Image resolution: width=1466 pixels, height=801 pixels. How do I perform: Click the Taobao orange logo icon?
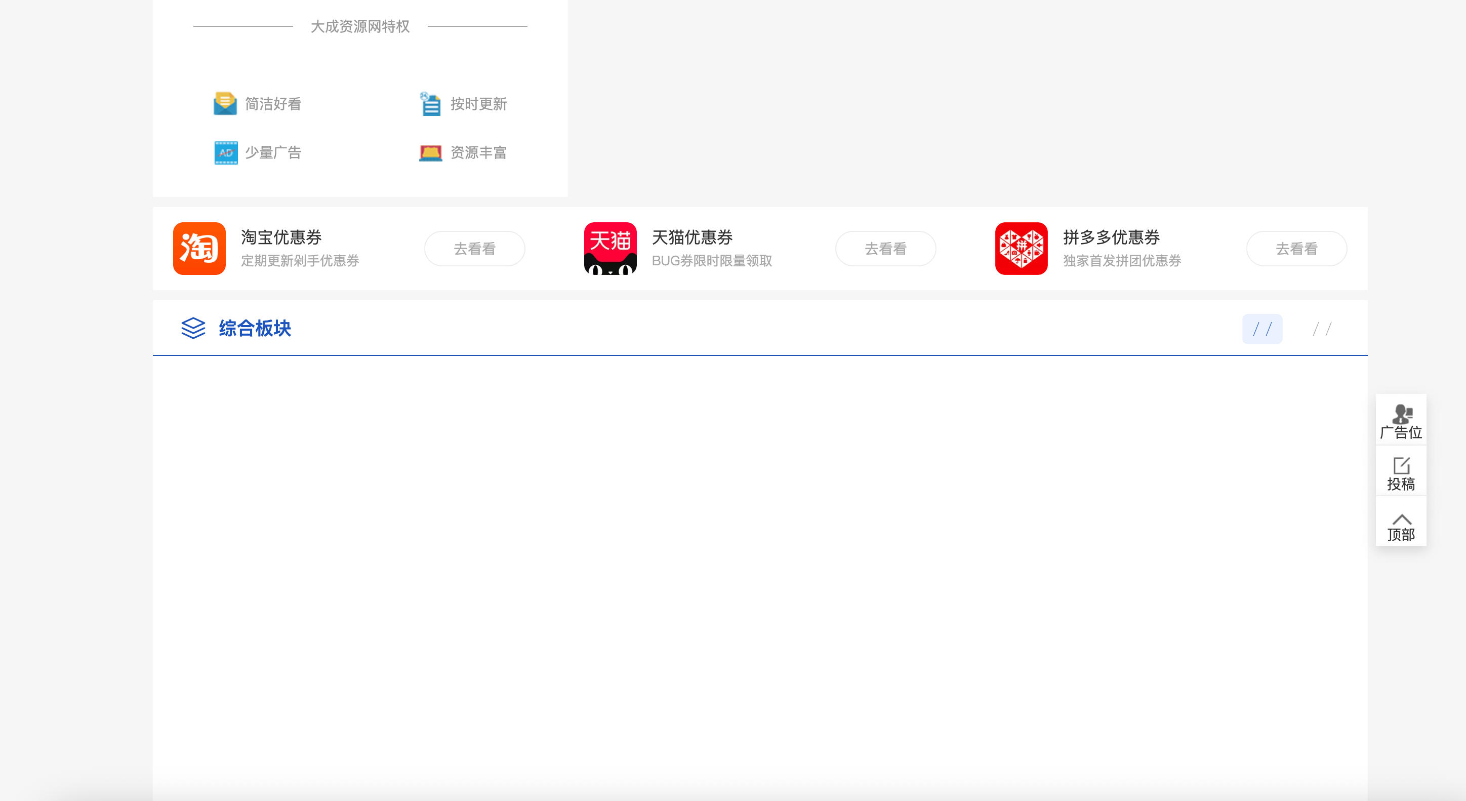(199, 248)
